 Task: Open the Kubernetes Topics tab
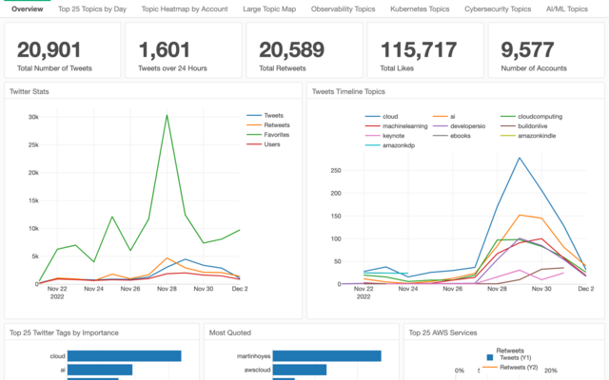tap(442, 9)
